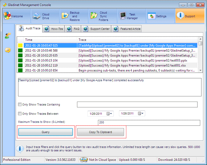Click the Gladinet logo in the title bar

tap(5, 5)
